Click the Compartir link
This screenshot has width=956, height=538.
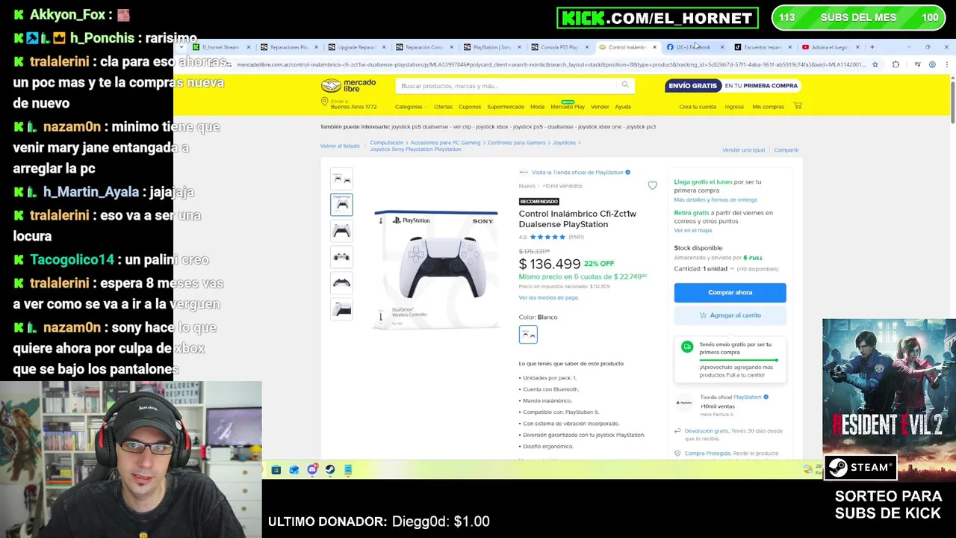786,150
